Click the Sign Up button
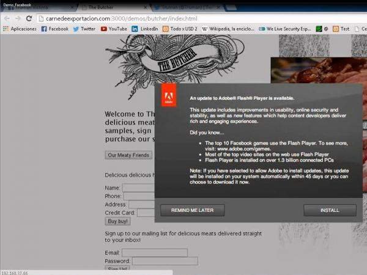The image size is (367, 275). click(x=117, y=268)
